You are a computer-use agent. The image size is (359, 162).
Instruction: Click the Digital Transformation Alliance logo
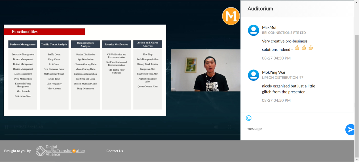tap(60, 151)
